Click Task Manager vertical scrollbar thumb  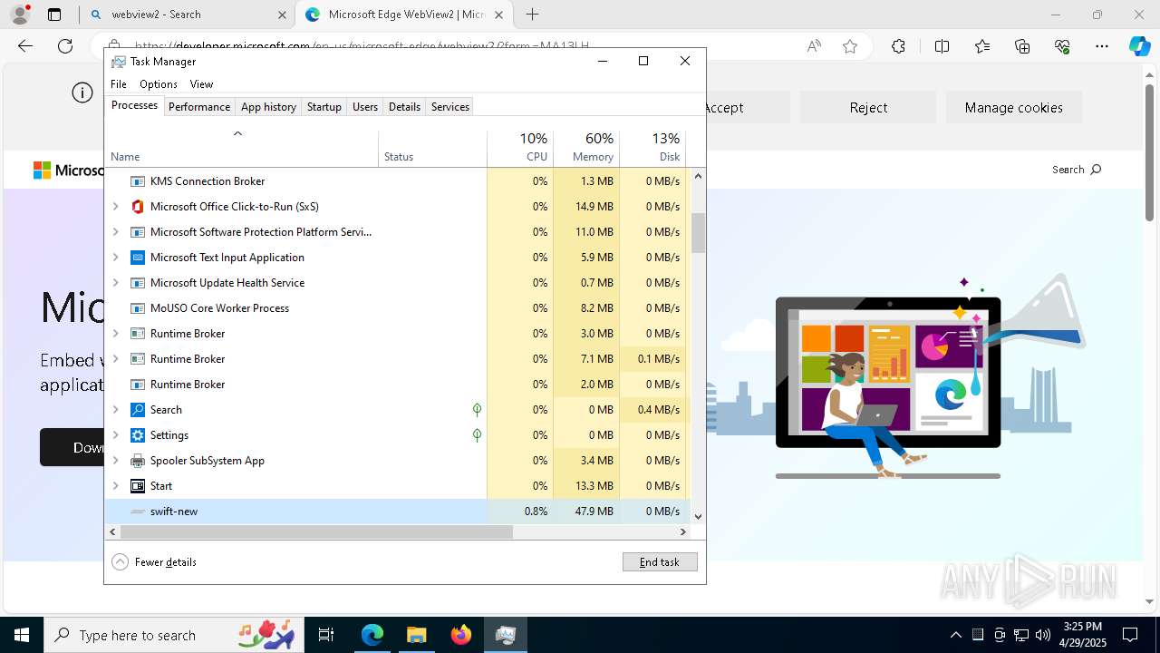tap(698, 233)
